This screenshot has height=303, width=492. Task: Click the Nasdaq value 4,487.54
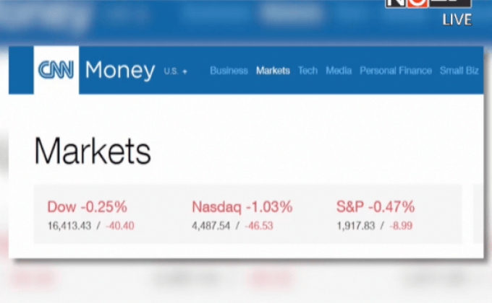[211, 226]
